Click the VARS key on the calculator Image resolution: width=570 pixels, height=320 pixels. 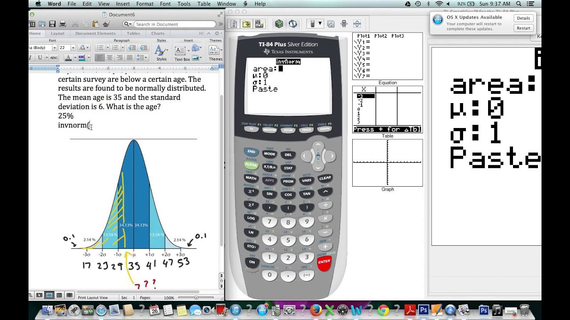click(306, 180)
